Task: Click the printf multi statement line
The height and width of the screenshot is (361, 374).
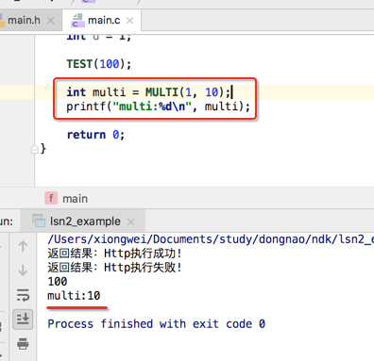Action: (x=158, y=107)
